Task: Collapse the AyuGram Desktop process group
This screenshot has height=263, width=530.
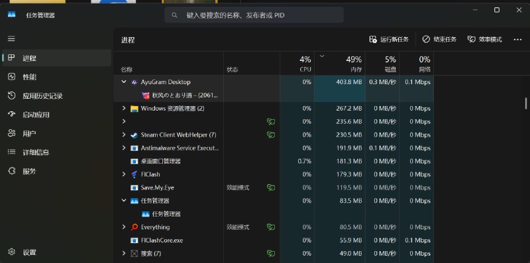Action: click(x=124, y=81)
